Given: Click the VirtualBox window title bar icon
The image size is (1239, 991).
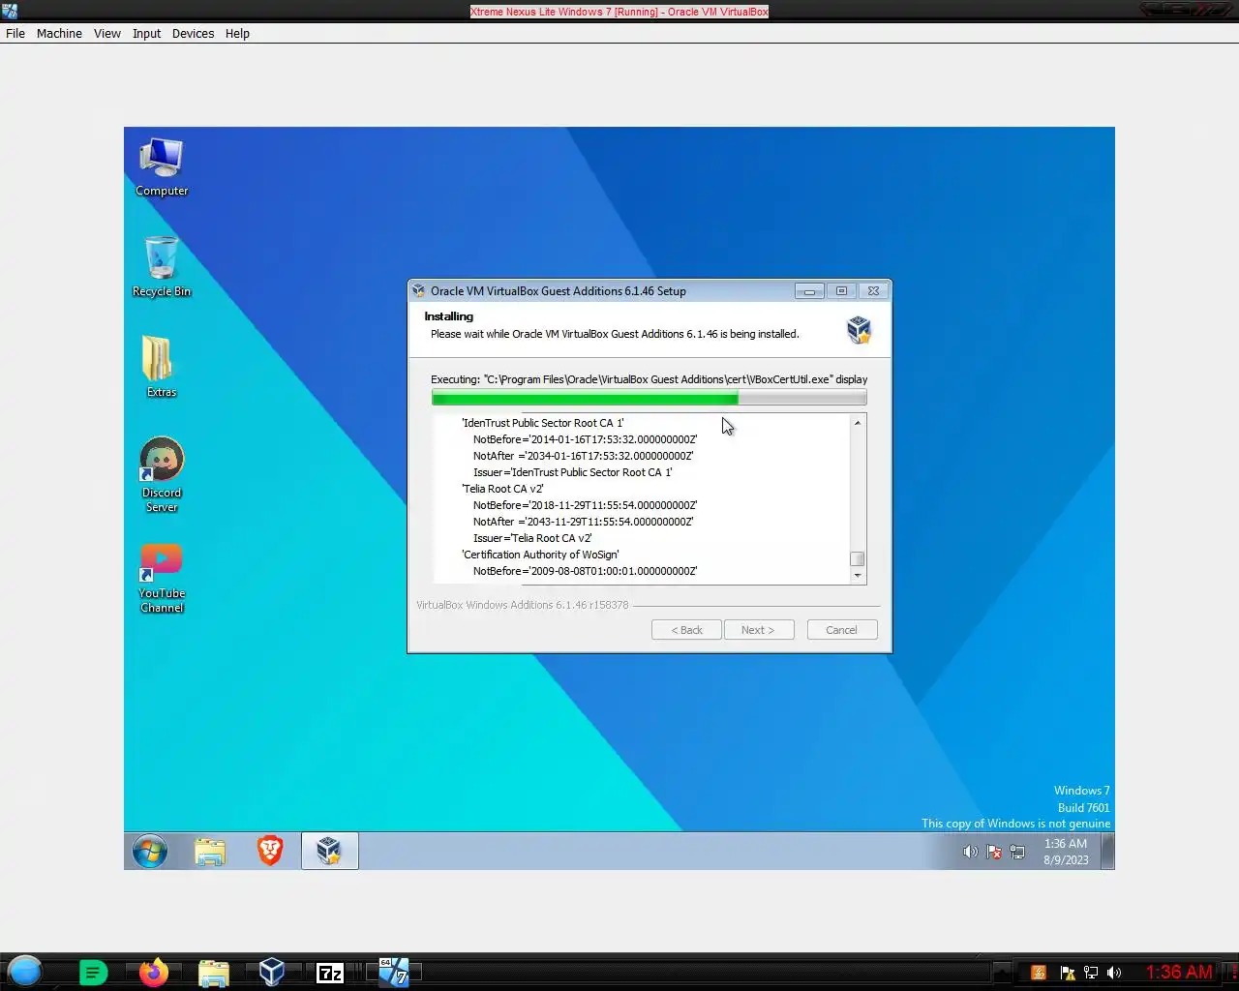Looking at the screenshot, I should pos(10,11).
